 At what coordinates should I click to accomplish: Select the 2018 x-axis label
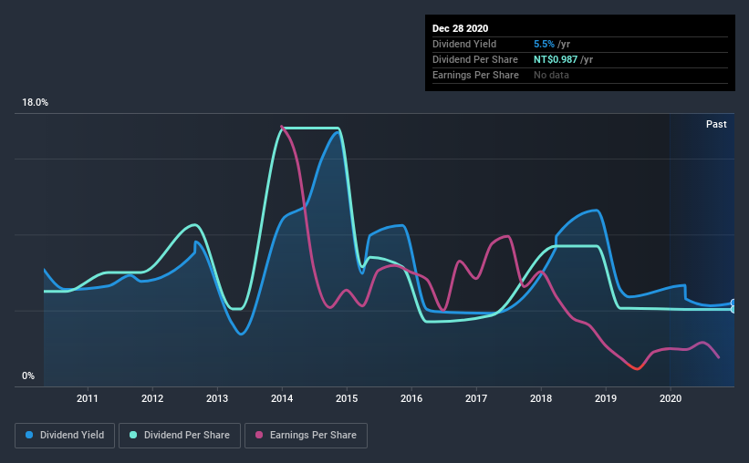pyautogui.click(x=541, y=398)
